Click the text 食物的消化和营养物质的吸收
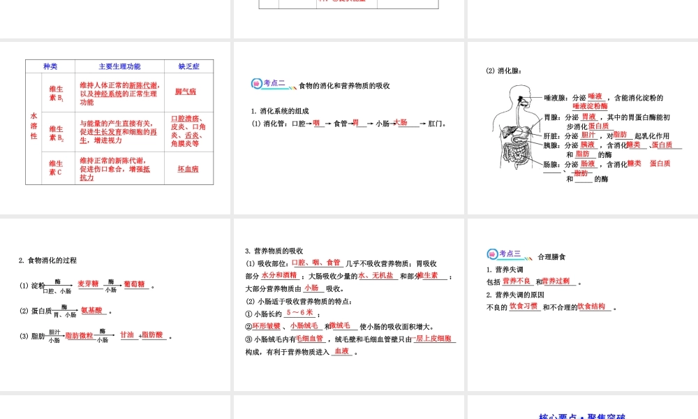The width and height of the screenshot is (698, 419). point(344,85)
